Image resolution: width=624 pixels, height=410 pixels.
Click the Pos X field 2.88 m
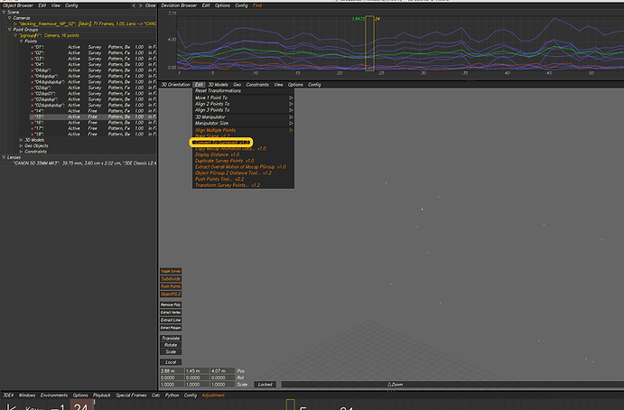(172, 371)
